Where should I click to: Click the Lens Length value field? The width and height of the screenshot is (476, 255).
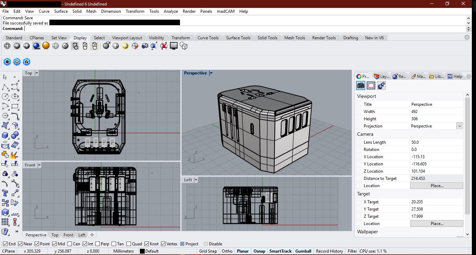click(x=436, y=142)
